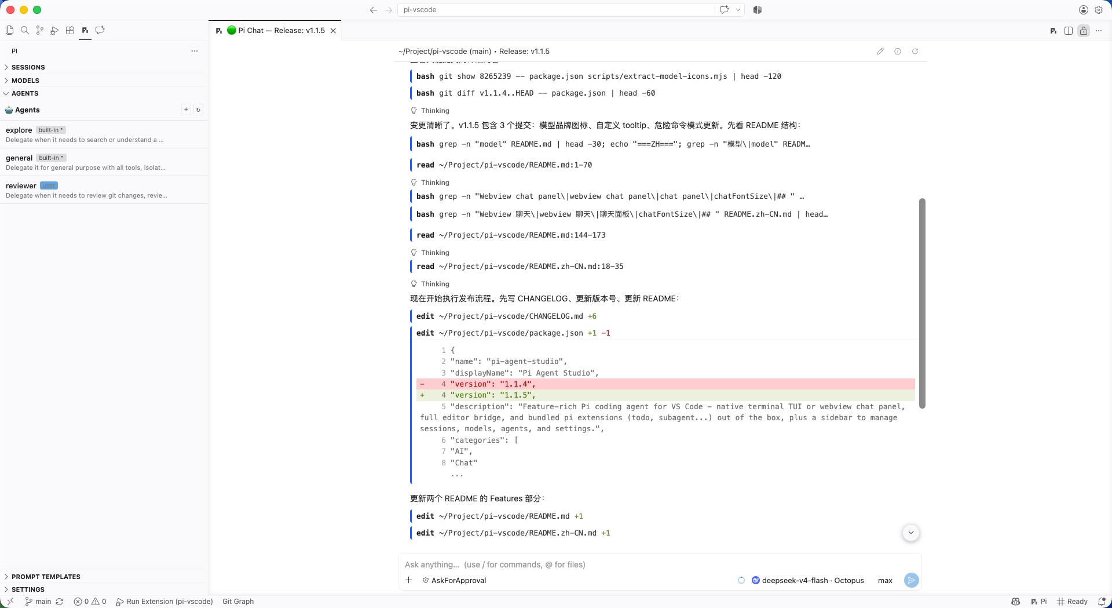Select the explore built-in agent
This screenshot has width=1112, height=608.
point(104,134)
